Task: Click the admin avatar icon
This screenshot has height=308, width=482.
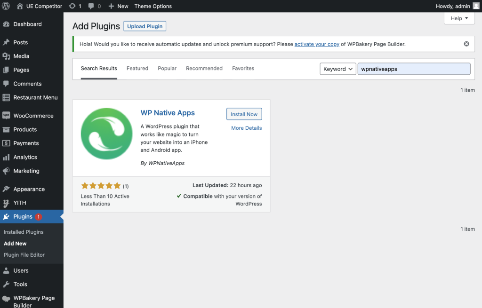Action: coord(476,6)
